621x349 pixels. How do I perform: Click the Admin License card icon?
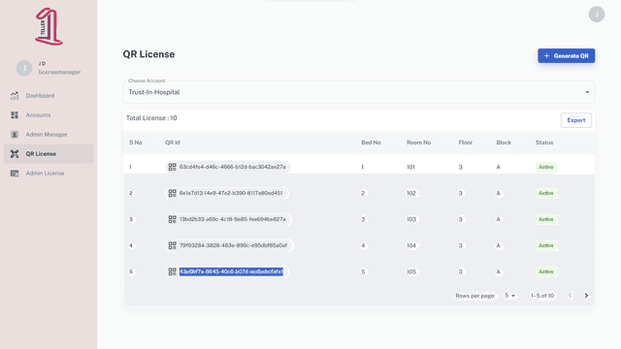[x=15, y=173]
